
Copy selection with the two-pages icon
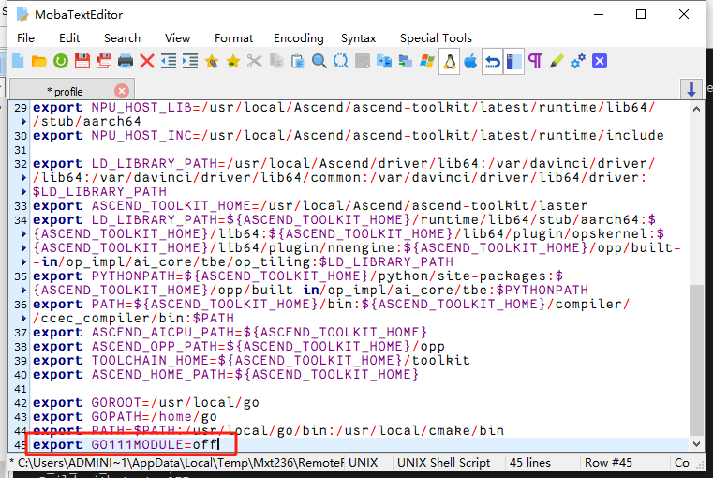click(276, 62)
